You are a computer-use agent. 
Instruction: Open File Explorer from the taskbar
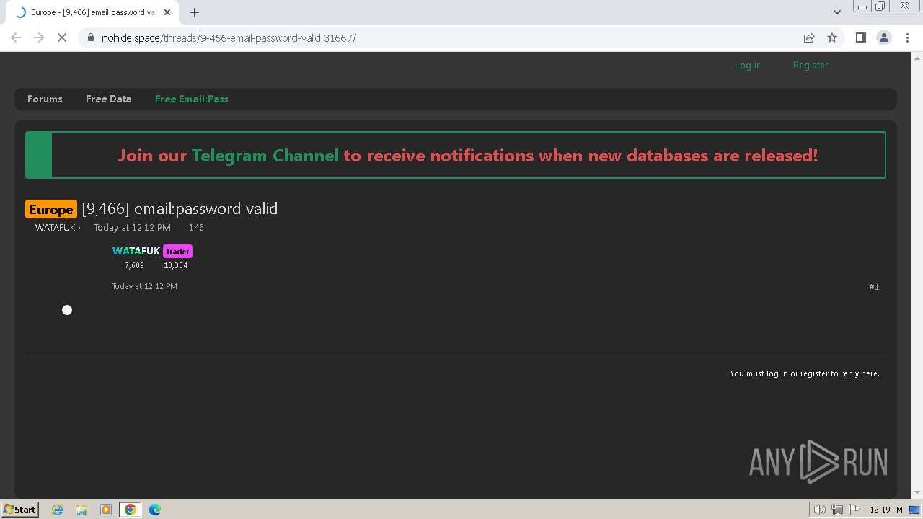click(81, 510)
